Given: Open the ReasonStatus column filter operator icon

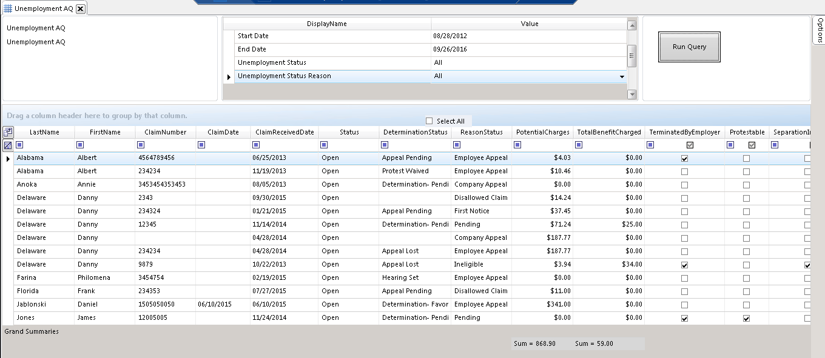Looking at the screenshot, I should coord(457,145).
